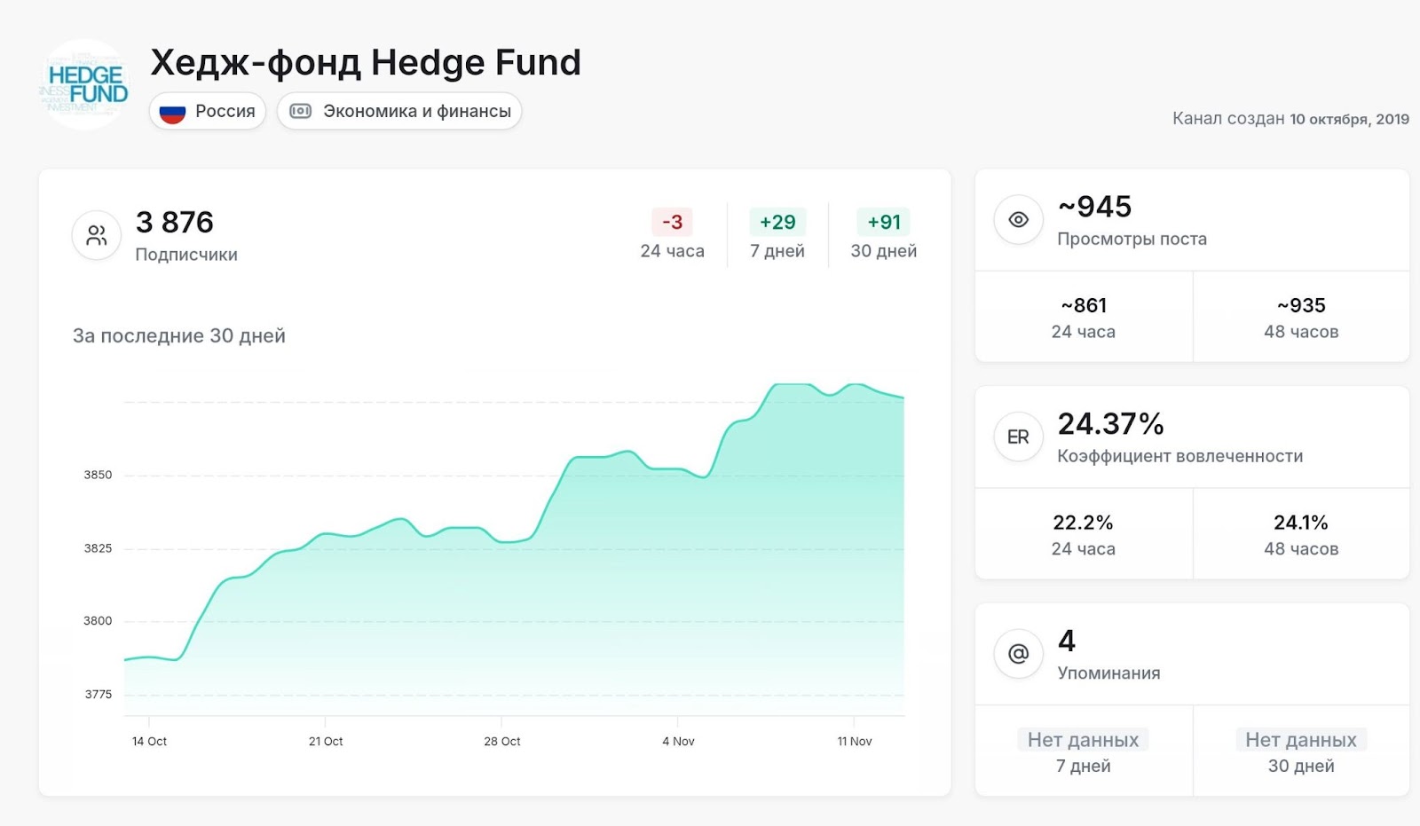Click the post views eye icon

pos(1018,220)
